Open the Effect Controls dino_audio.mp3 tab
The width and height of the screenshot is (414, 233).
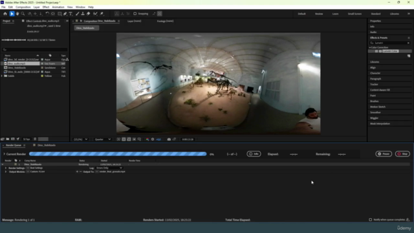pyautogui.click(x=43, y=21)
